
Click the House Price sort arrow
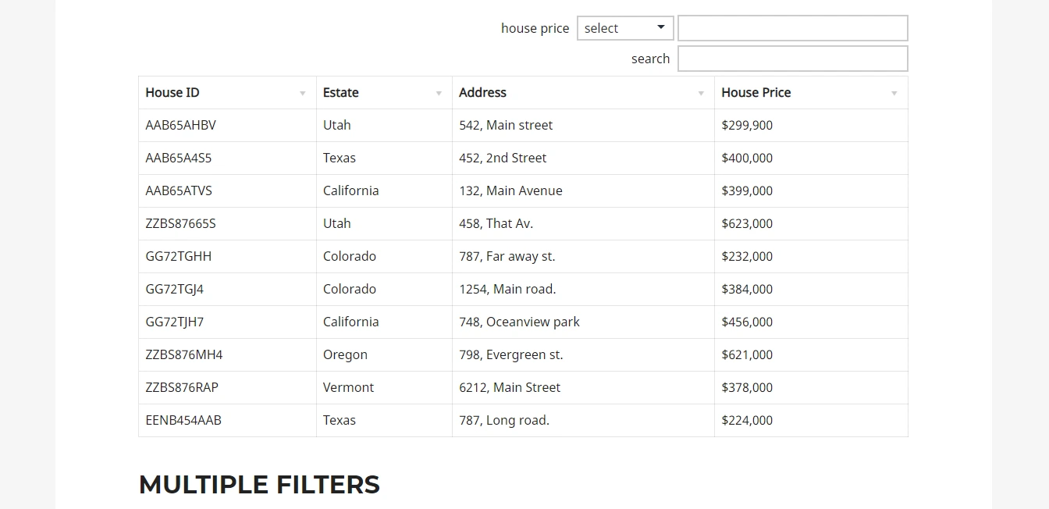[x=894, y=94]
